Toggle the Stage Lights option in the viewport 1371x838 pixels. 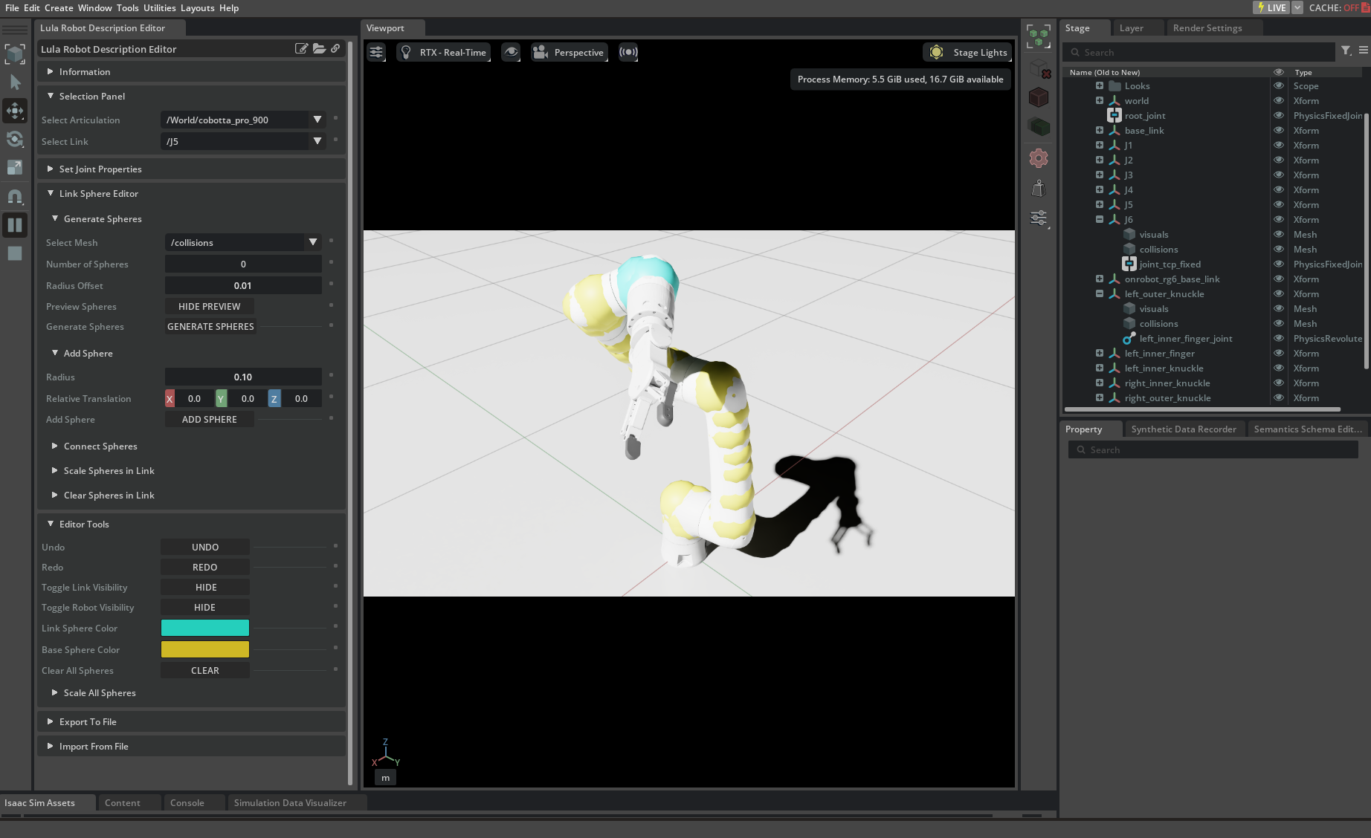(967, 52)
